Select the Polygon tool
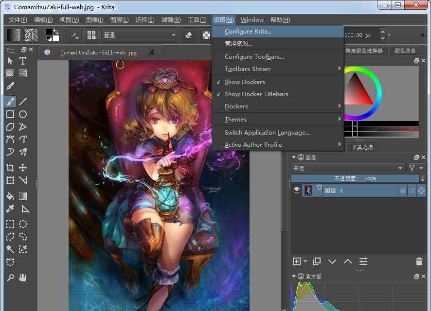Viewport: 431px width, 311px height. pyautogui.click(x=10, y=127)
